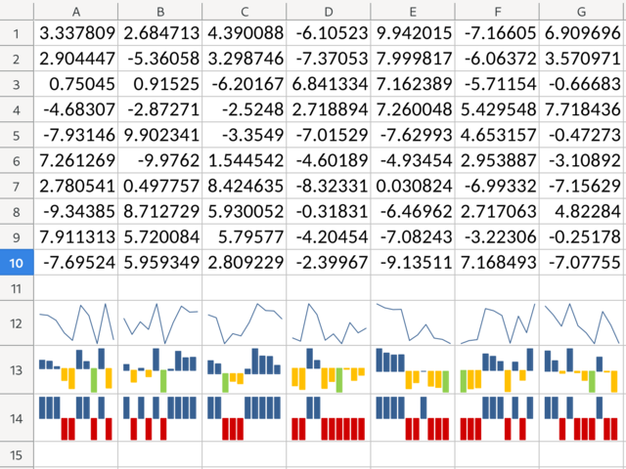The width and height of the screenshot is (626, 469).
Task: Click cell containing 2.953887
Action: (x=497, y=160)
